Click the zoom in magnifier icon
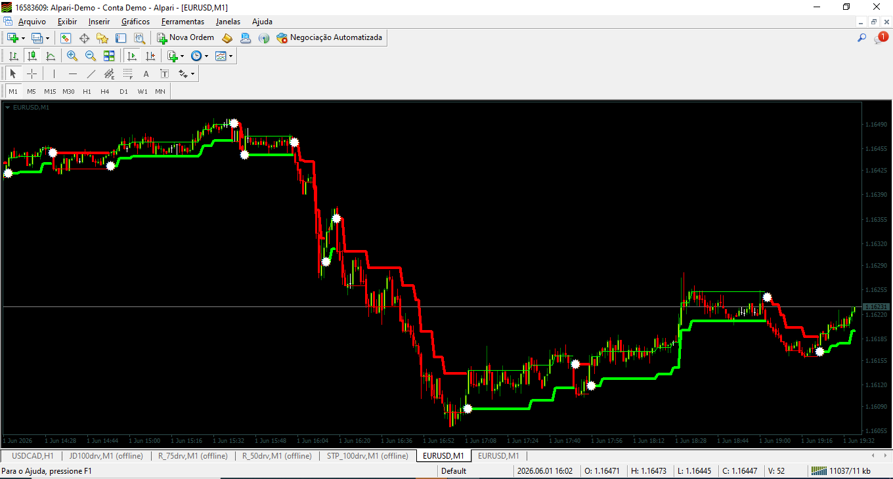Viewport: 893px width, 479px height. pyautogui.click(x=72, y=56)
